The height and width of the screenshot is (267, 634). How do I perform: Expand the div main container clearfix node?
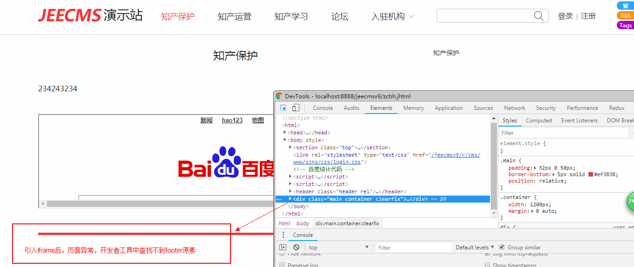click(291, 199)
